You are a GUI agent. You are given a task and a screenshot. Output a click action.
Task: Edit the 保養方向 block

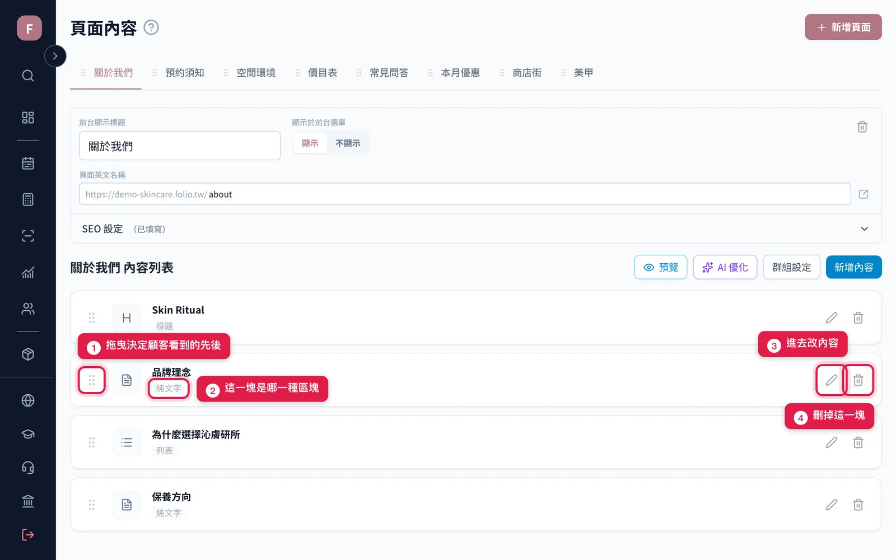coord(832,505)
